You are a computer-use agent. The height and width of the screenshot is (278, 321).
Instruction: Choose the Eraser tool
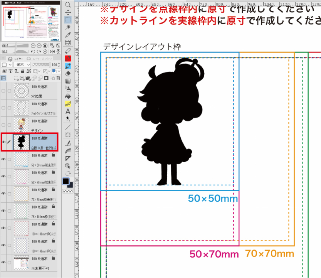point(68,73)
